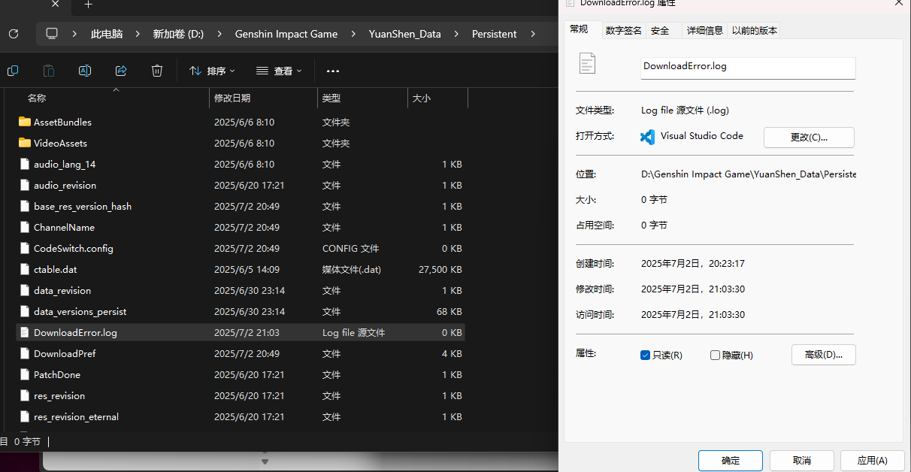Image resolution: width=911 pixels, height=472 pixels.
Task: Select the data_revision file
Action: [241, 290]
